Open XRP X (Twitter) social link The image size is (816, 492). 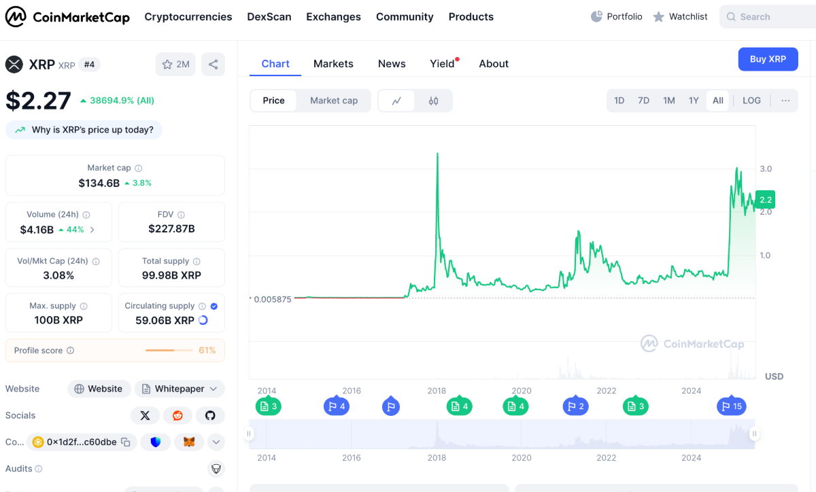(145, 415)
